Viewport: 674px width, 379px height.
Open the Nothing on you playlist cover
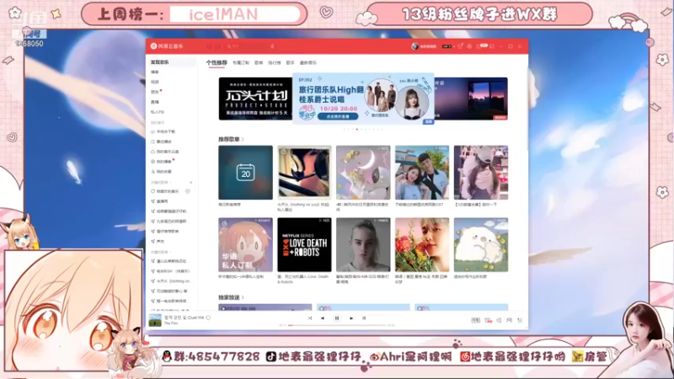point(304,173)
